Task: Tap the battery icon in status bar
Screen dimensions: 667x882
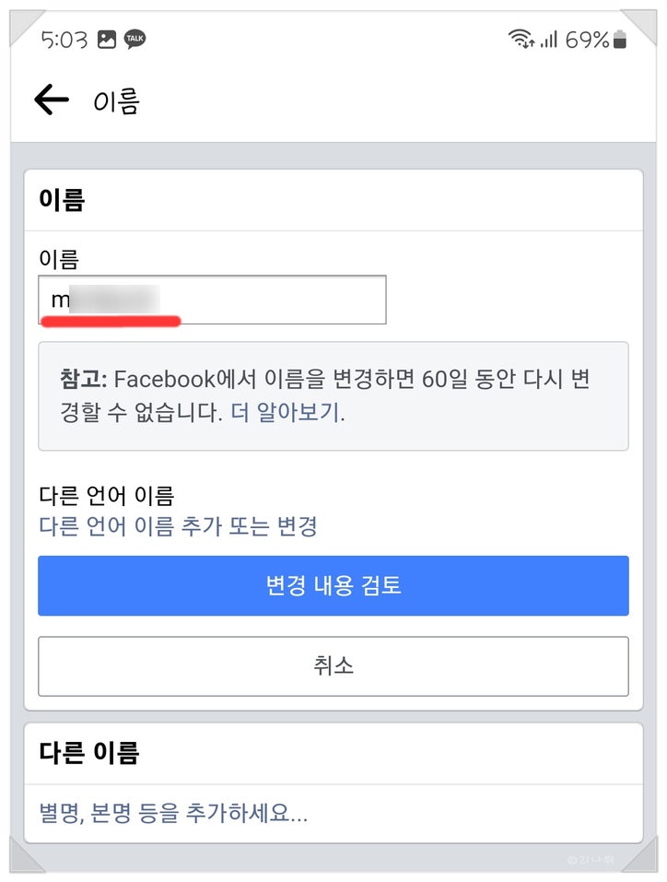Action: (619, 40)
